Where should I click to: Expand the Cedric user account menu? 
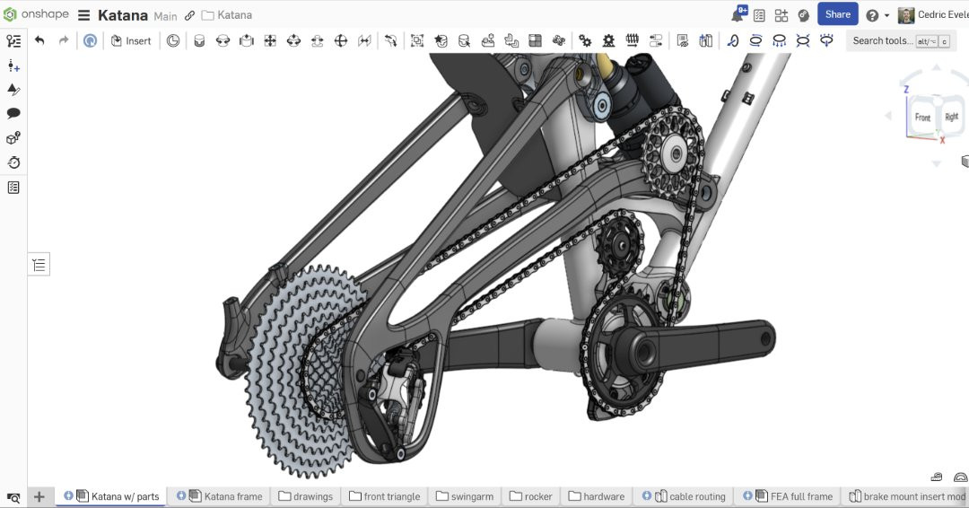click(x=933, y=15)
